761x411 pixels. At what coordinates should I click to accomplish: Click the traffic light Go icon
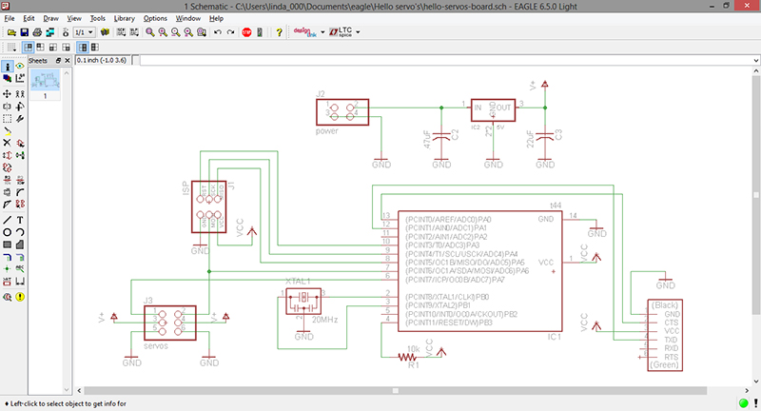[x=260, y=32]
